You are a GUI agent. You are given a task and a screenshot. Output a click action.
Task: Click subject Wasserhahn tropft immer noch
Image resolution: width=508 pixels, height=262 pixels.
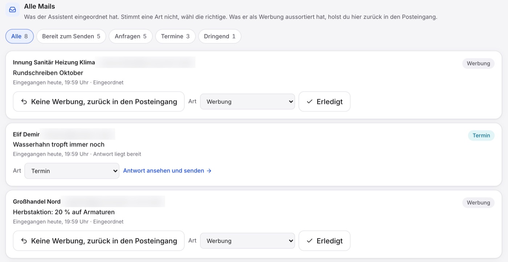pos(59,144)
